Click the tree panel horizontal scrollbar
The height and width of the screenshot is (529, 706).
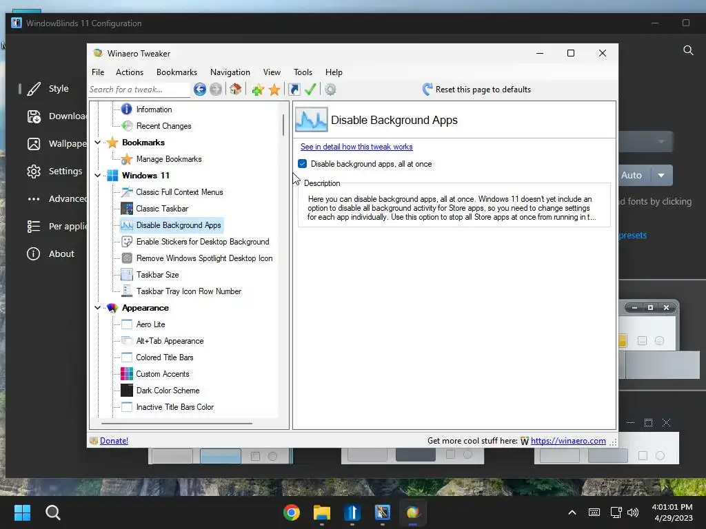click(x=176, y=424)
